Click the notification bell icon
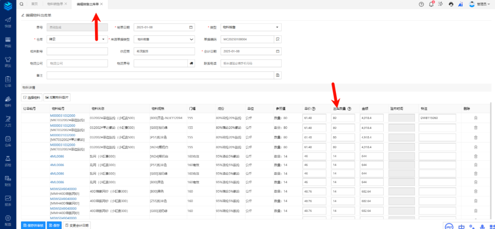Viewport: 495px width, 229px height. click(431, 4)
